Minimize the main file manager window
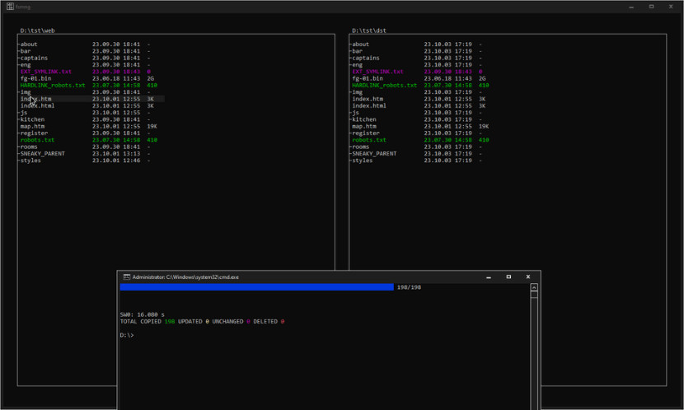The width and height of the screenshot is (684, 410). (631, 7)
